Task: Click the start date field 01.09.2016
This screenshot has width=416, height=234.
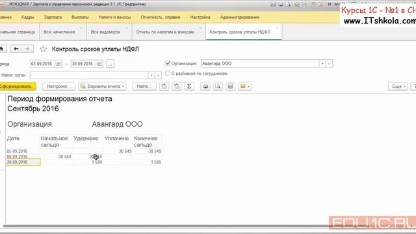Action: 42,64
